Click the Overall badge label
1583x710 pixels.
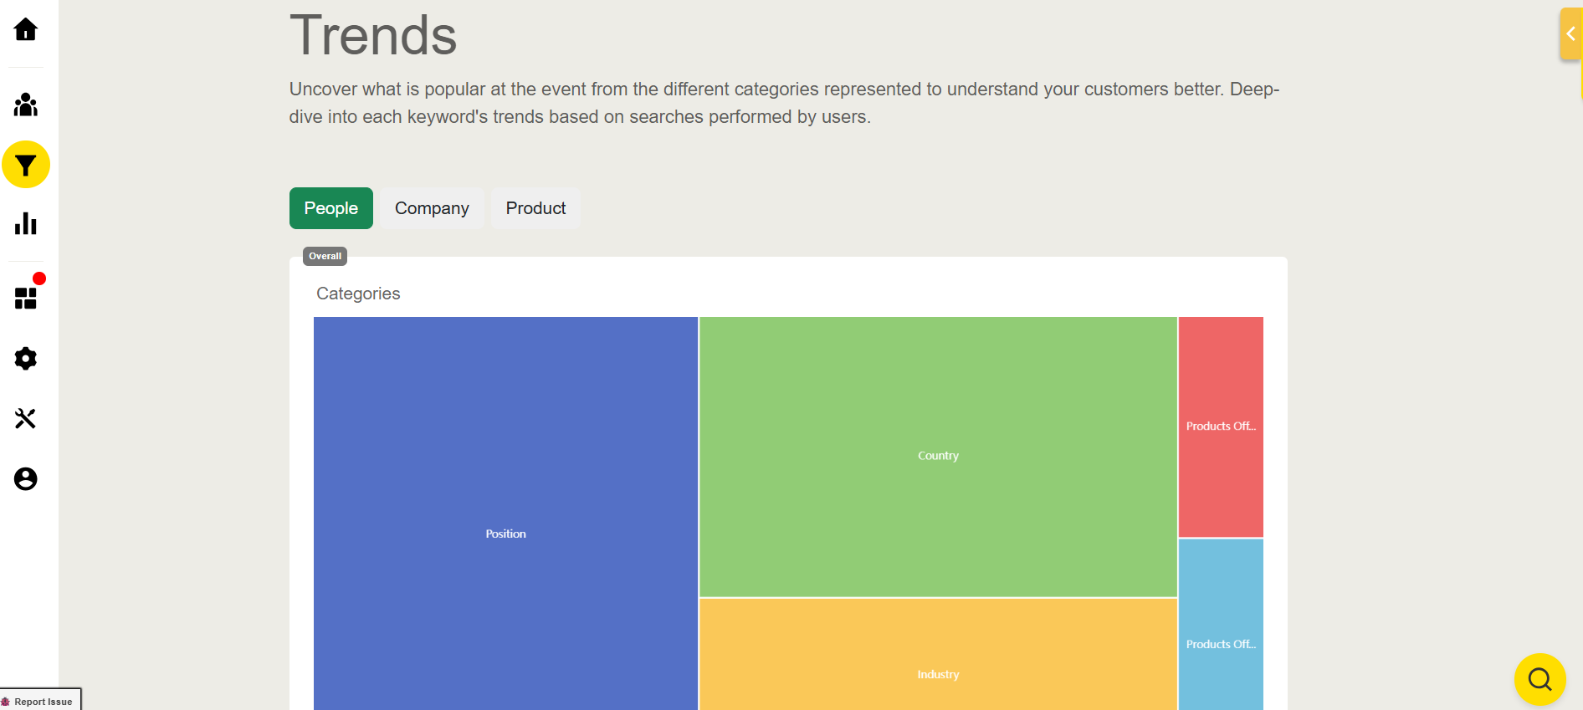click(325, 256)
